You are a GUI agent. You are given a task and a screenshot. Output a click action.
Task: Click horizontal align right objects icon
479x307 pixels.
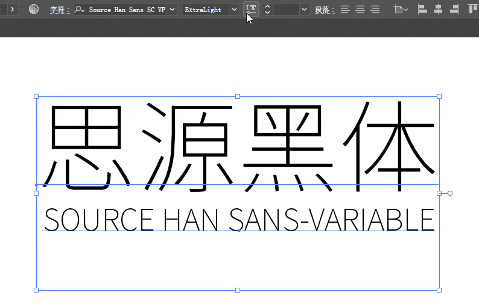pos(454,9)
